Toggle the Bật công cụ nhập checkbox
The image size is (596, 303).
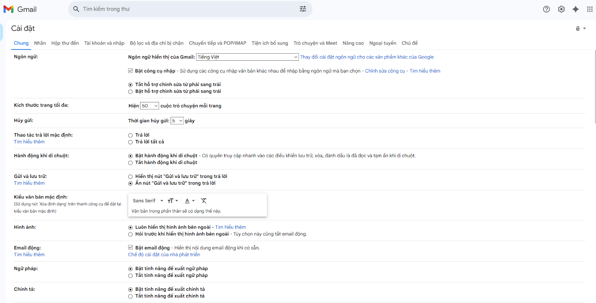pos(130,71)
